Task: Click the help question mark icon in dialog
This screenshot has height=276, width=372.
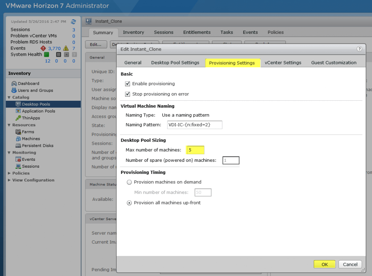Action: [x=359, y=49]
